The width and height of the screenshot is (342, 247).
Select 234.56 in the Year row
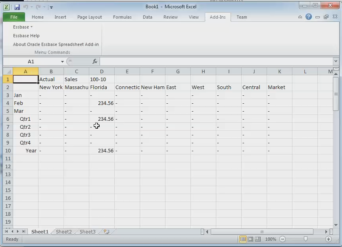pos(102,150)
